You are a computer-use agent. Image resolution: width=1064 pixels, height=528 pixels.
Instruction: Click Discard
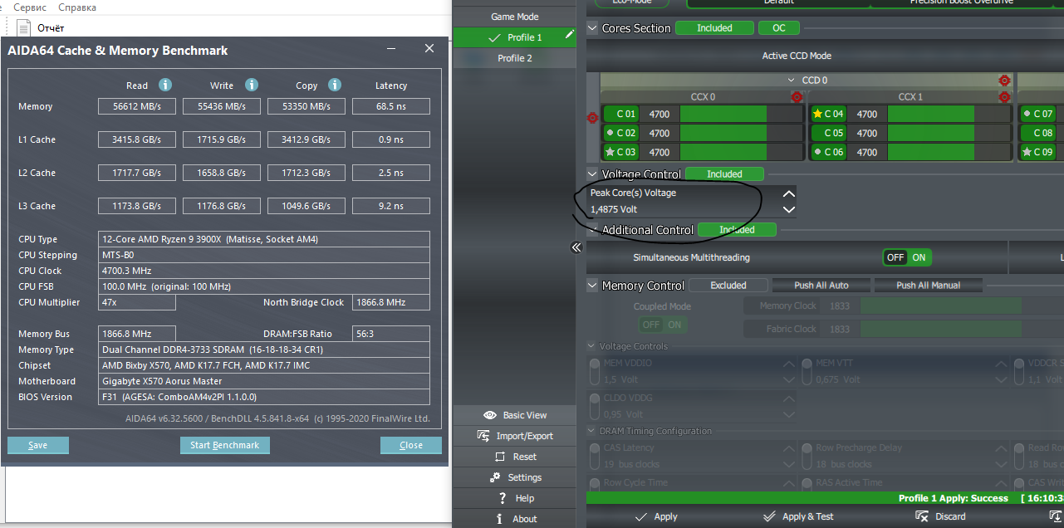(x=940, y=516)
